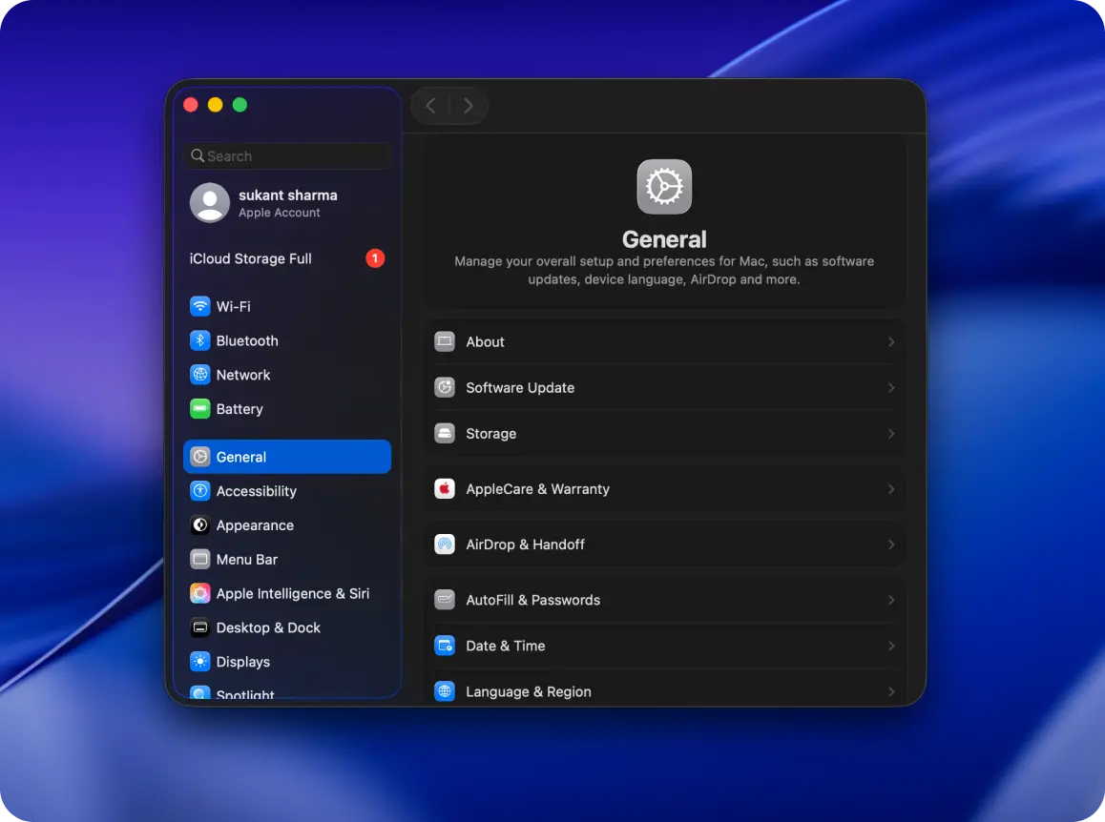This screenshot has width=1105, height=822.
Task: Open Date & Time label
Action: pyautogui.click(x=506, y=646)
